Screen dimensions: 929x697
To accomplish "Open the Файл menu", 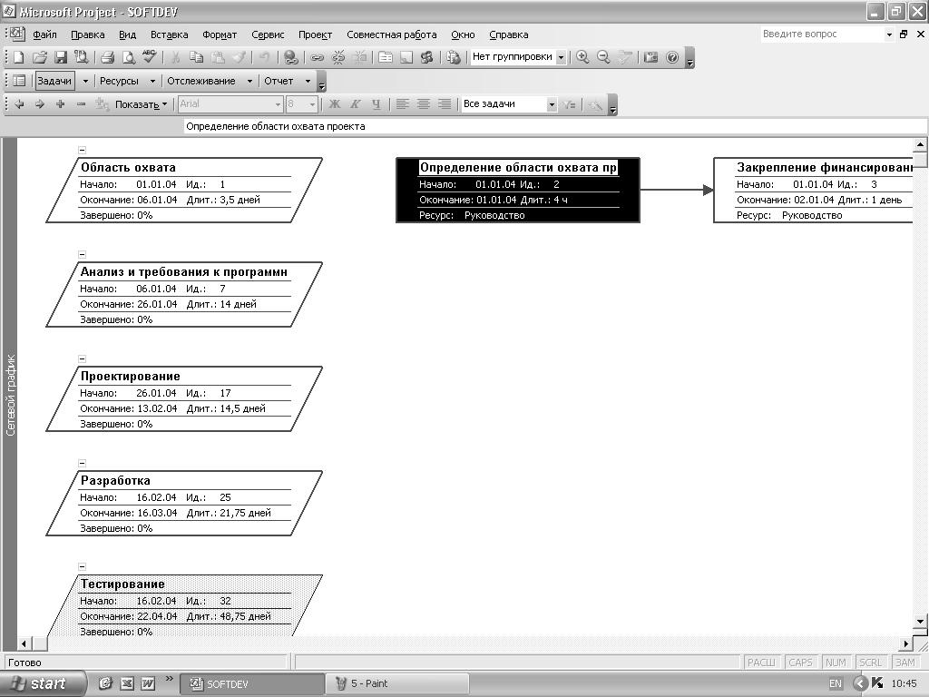I will 44,34.
